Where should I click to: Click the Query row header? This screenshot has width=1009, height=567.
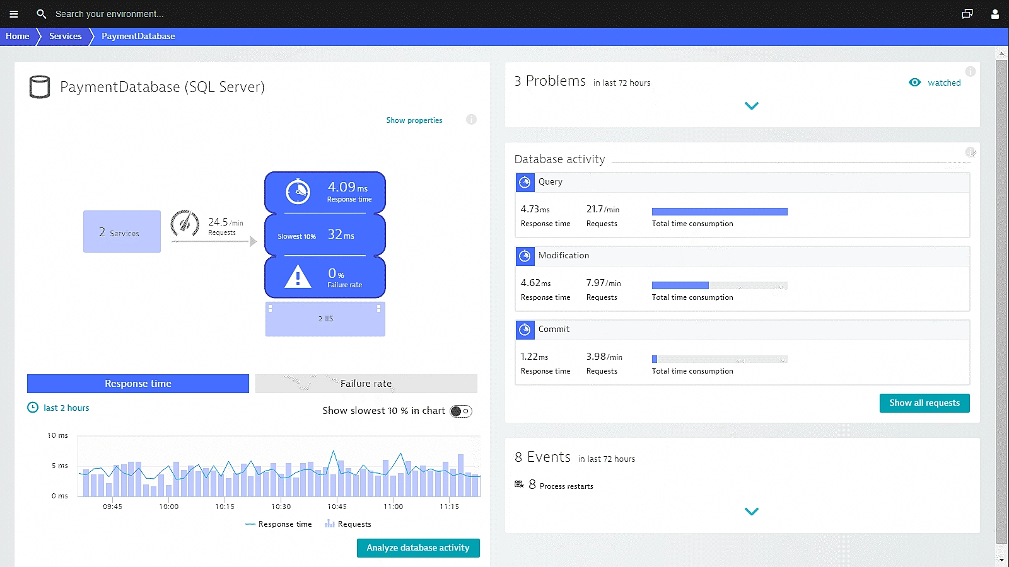742,182
